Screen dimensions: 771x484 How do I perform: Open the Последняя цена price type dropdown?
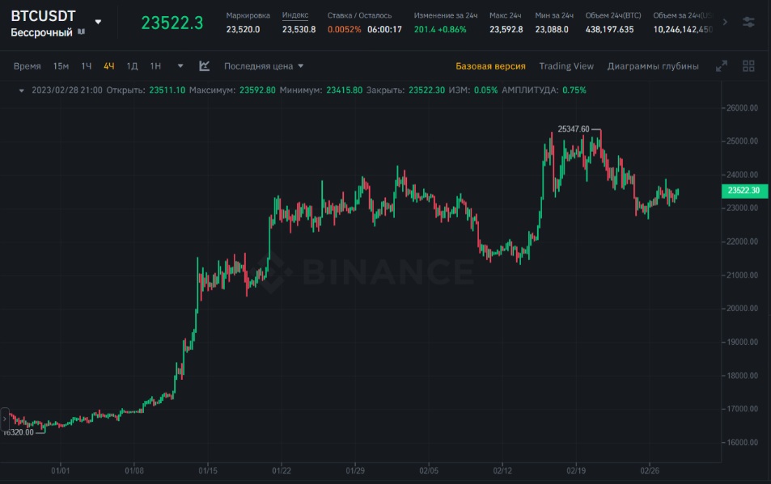click(x=264, y=66)
